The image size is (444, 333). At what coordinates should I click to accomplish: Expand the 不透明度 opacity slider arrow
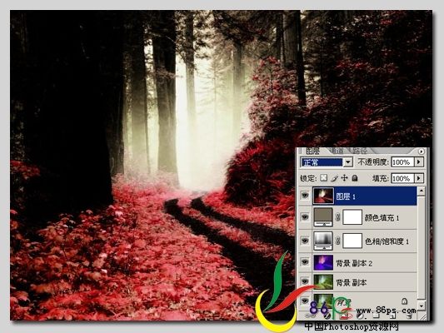[x=419, y=162]
